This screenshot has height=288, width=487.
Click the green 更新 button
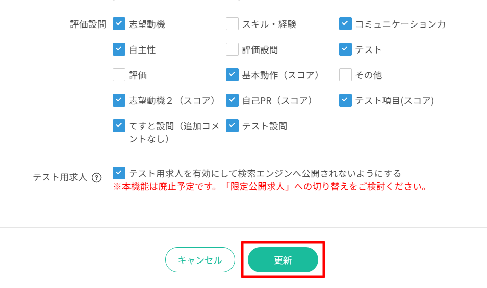click(x=283, y=260)
